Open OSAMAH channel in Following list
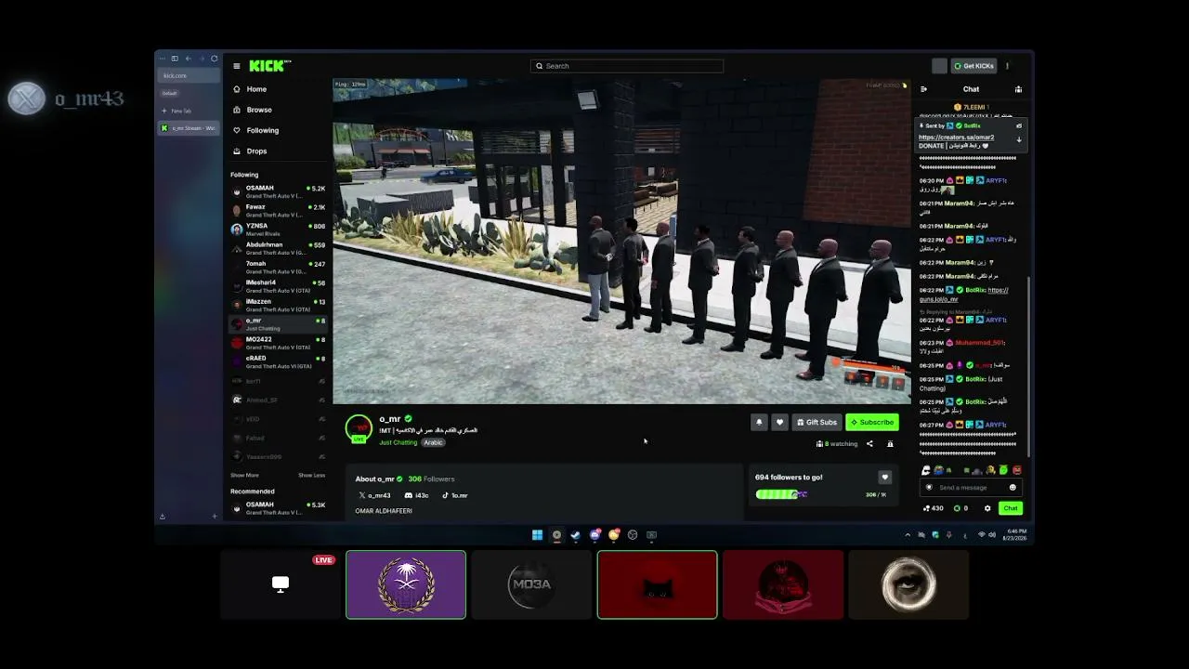Screen dimensions: 1189x669 click(x=278, y=191)
